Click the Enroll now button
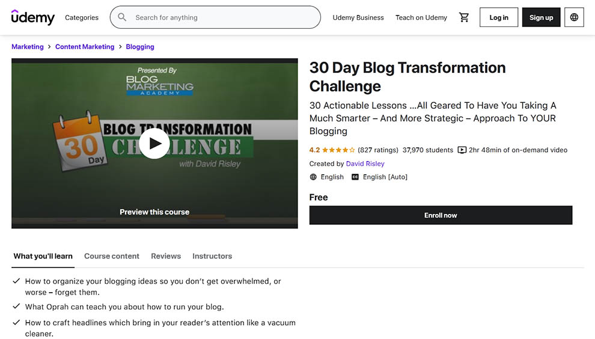Viewport: 595px width, 339px height. pyautogui.click(x=441, y=215)
